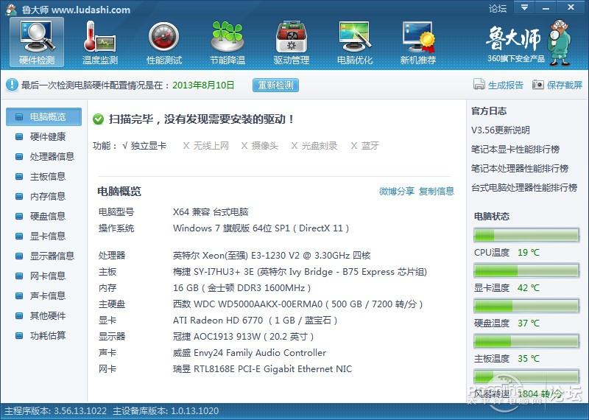The width and height of the screenshot is (589, 420).
Task: Click the network card value RTL8168E
Action: 263,369
